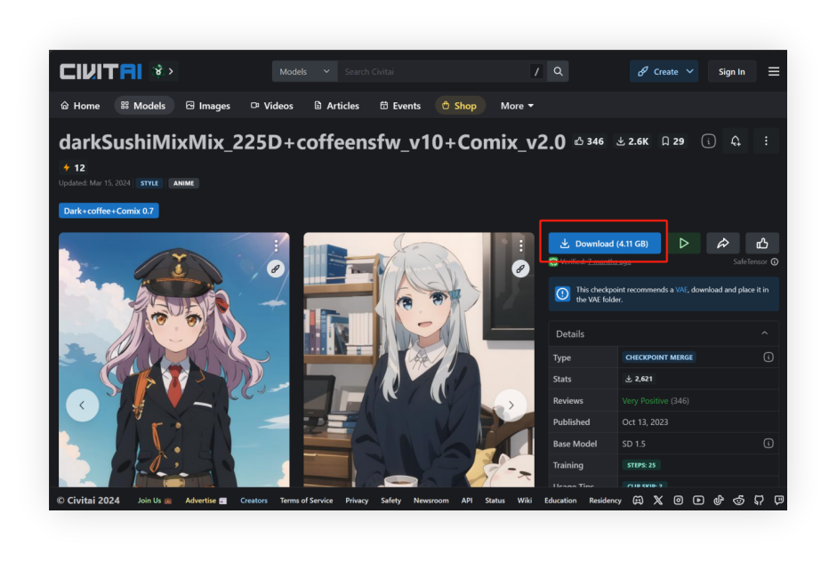
Task: Switch to the Images tab
Action: [x=207, y=105]
